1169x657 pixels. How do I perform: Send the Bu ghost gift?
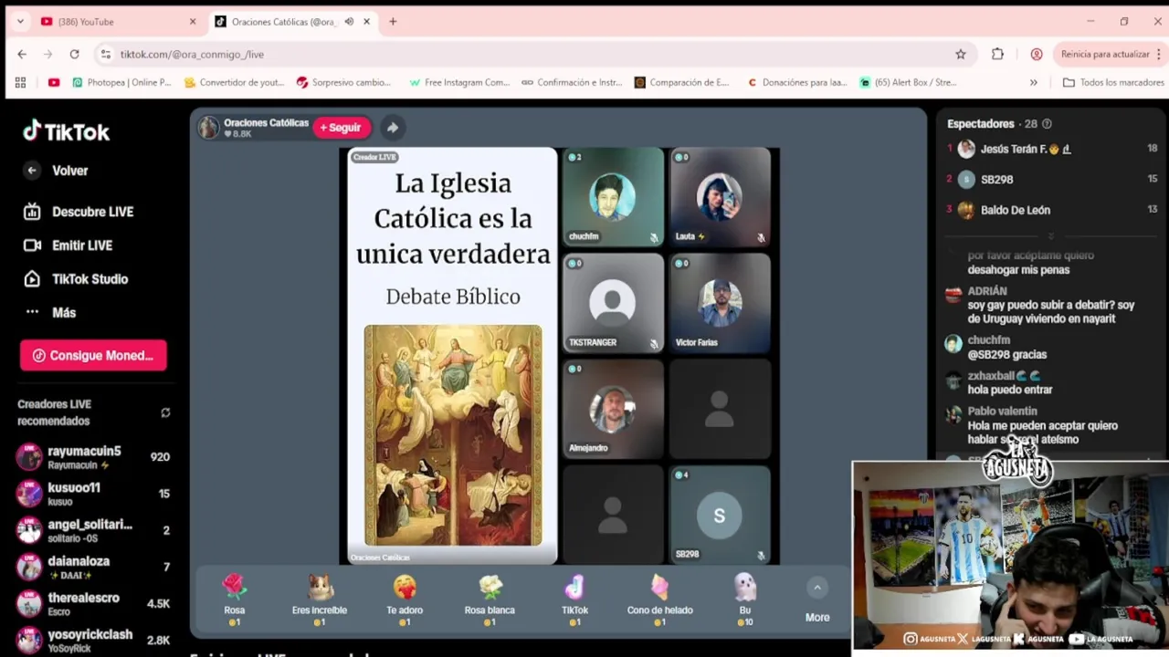(745, 600)
